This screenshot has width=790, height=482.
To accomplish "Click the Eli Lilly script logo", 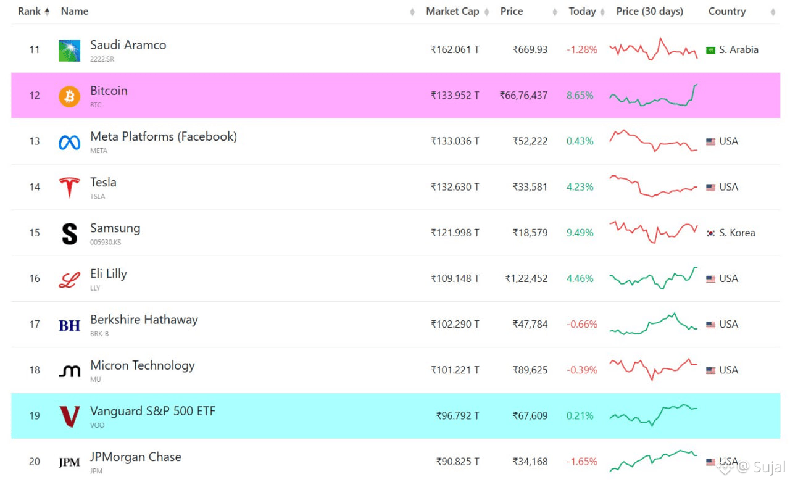I will [x=69, y=280].
